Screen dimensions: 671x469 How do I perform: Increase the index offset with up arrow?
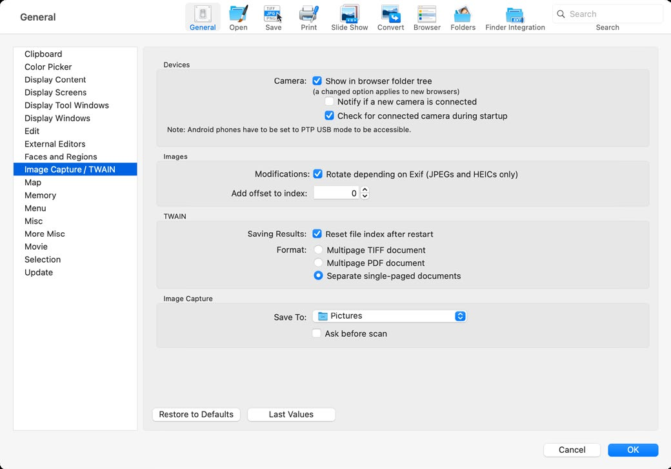[365, 190]
